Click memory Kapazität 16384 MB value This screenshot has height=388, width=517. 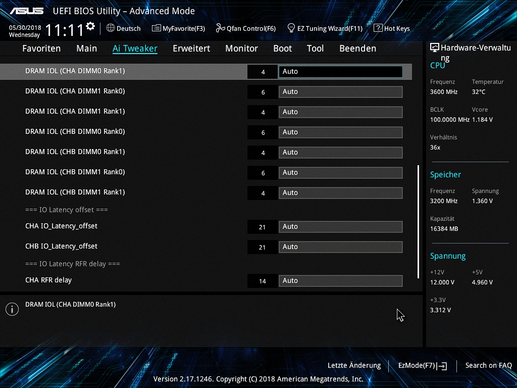444,229
